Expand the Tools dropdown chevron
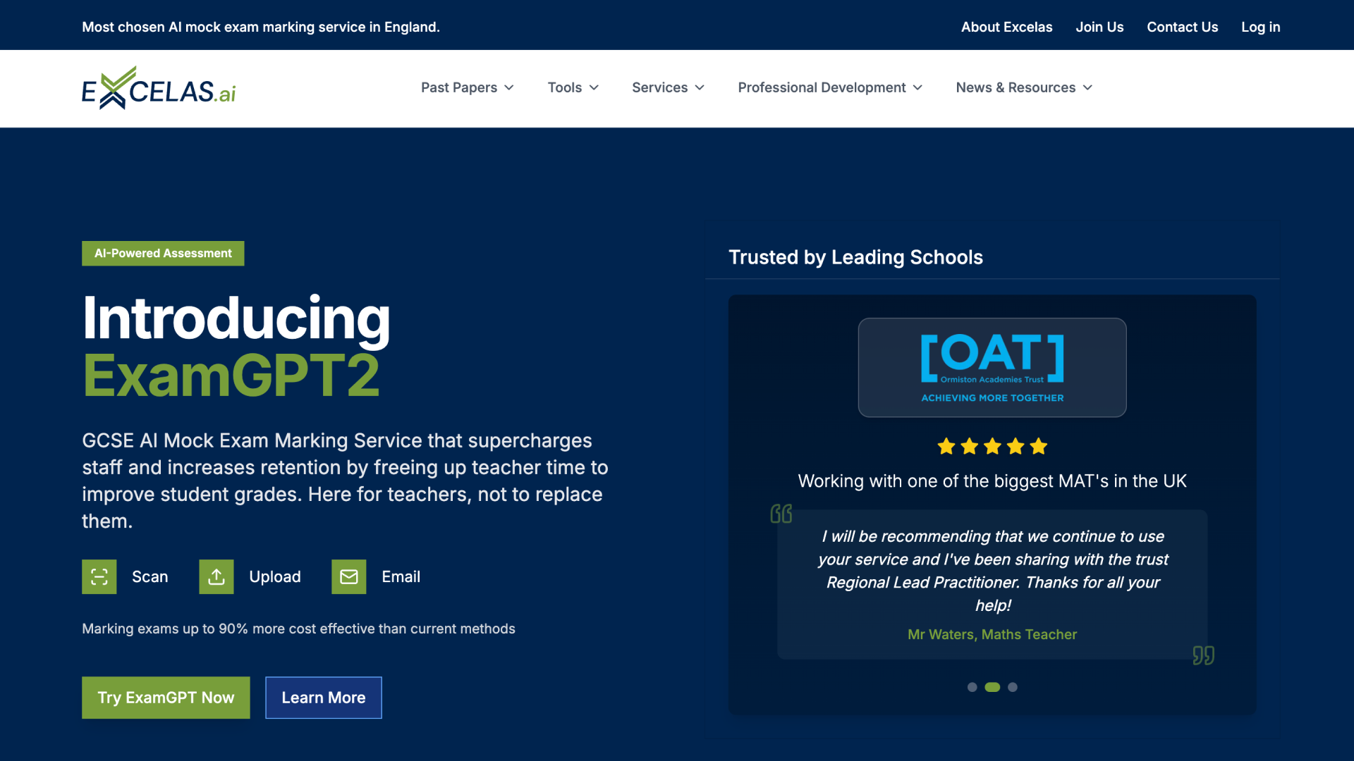The width and height of the screenshot is (1354, 761). coord(594,88)
